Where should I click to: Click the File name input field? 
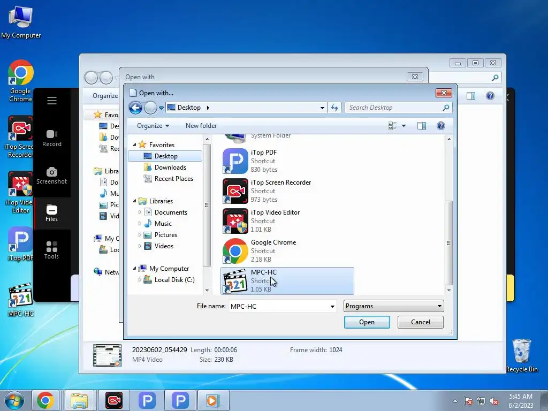pyautogui.click(x=279, y=307)
